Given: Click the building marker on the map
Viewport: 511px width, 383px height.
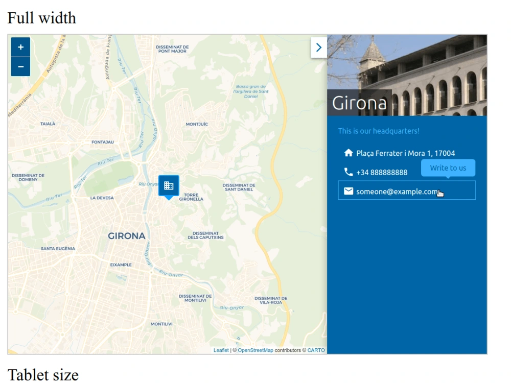Looking at the screenshot, I should 169,187.
